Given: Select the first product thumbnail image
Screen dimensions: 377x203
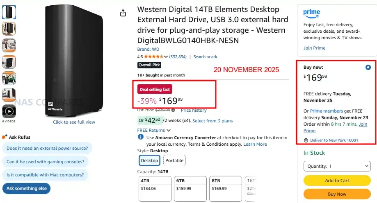Looking at the screenshot, I should [x=9, y=12].
